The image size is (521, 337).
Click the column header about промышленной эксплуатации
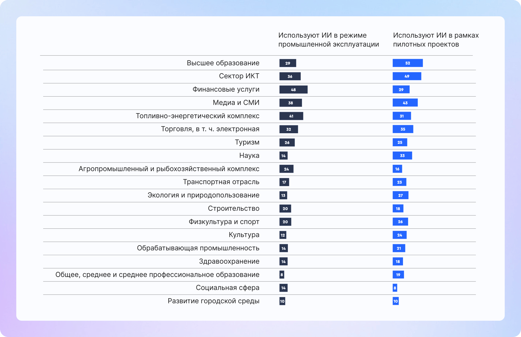coord(328,40)
